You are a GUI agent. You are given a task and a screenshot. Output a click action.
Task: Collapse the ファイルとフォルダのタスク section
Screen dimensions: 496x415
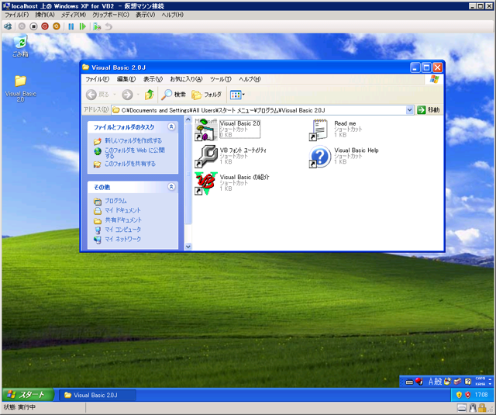pos(171,127)
